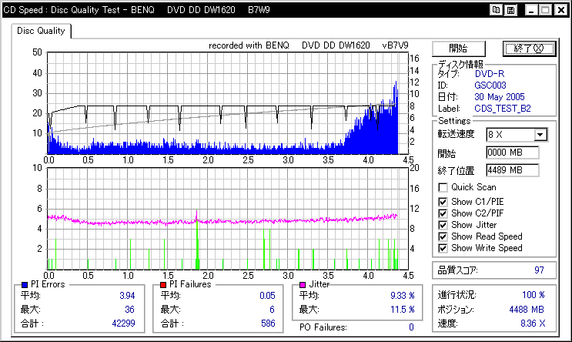Click the disc label CDS_TEST_B2
Screen dimensions: 572x342
coord(503,109)
